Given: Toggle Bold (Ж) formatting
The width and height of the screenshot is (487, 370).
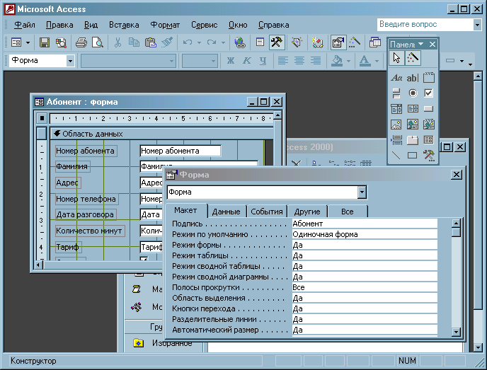Looking at the screenshot, I should 231,61.
